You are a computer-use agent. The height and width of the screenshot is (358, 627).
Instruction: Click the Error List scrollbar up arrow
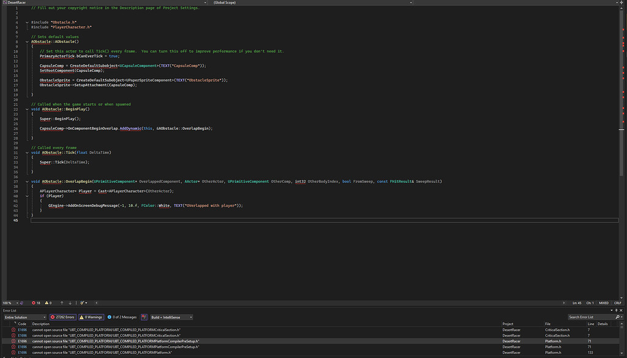click(x=621, y=324)
